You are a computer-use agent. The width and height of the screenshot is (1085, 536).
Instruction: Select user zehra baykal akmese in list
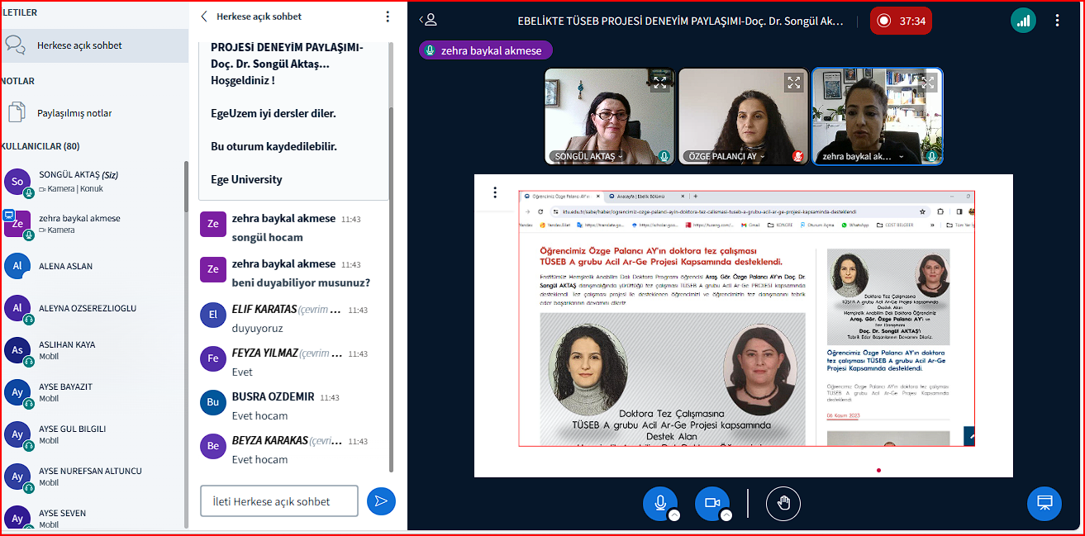(93, 224)
